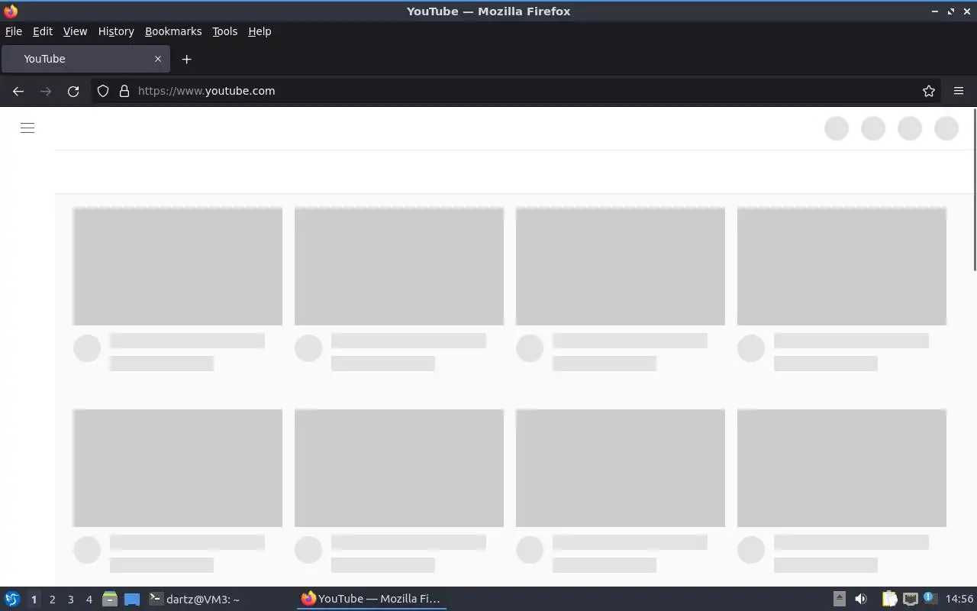Switch to workspace 4

[89, 600]
